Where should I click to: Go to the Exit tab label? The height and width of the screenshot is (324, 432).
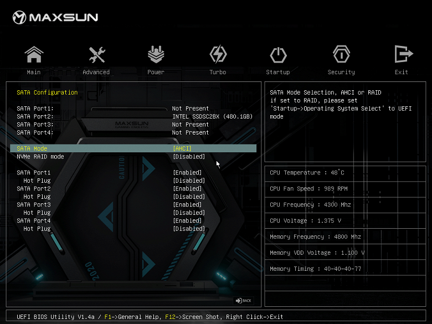click(401, 72)
